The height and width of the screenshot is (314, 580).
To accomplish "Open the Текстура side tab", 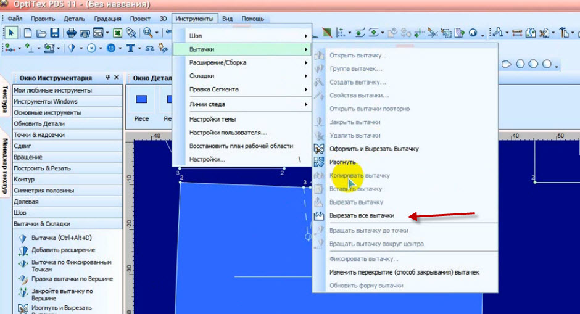I will 5,98.
